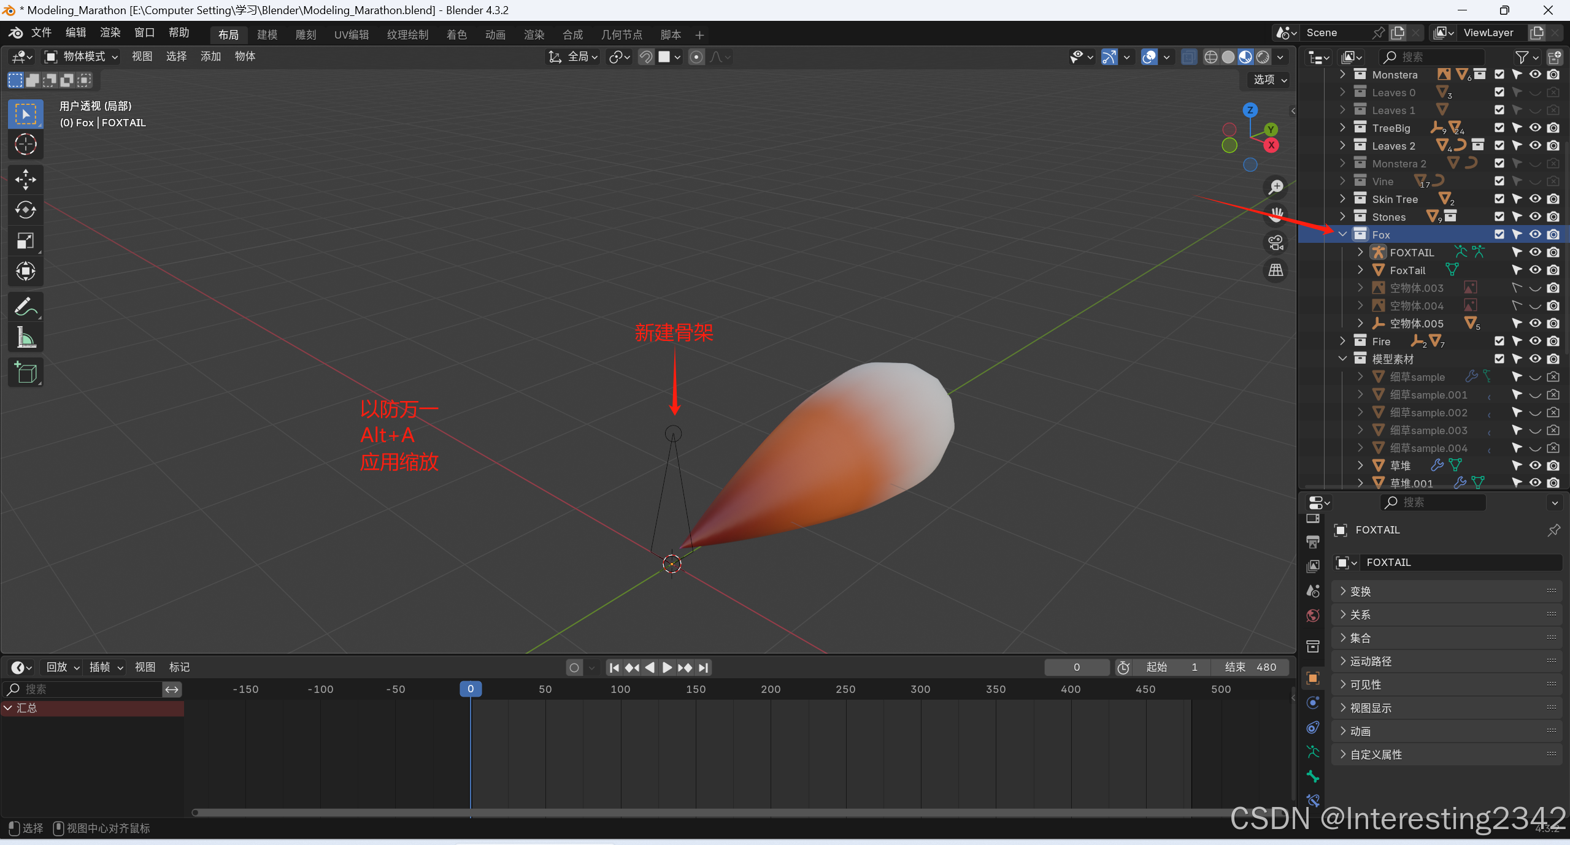
Task: Select the Move tool in toolbar
Action: (25, 179)
